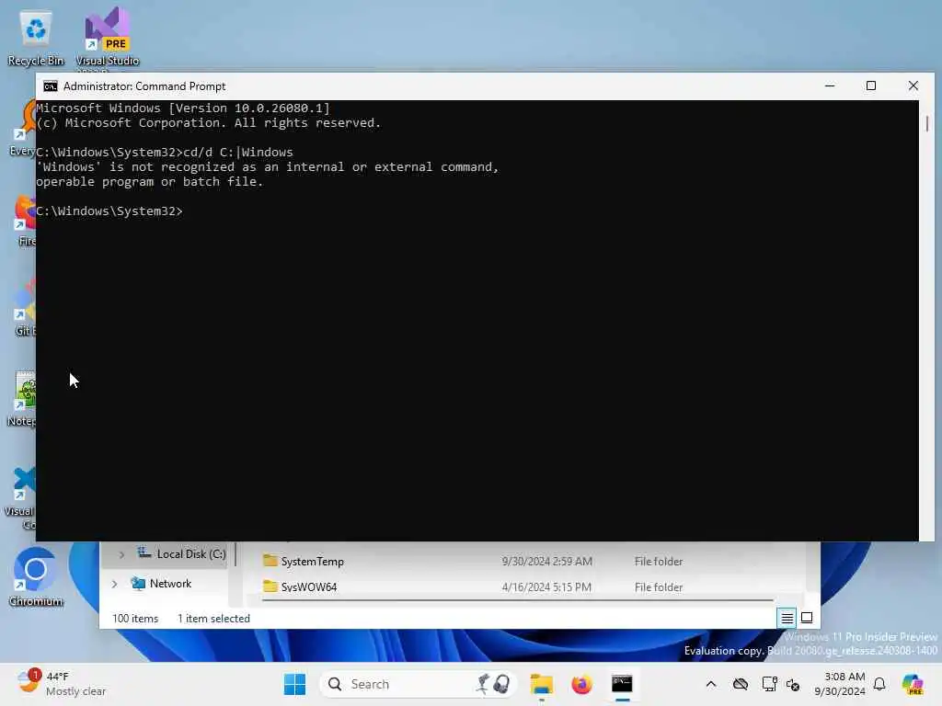Open the notification bell
Image resolution: width=942 pixels, height=706 pixels.
click(879, 684)
